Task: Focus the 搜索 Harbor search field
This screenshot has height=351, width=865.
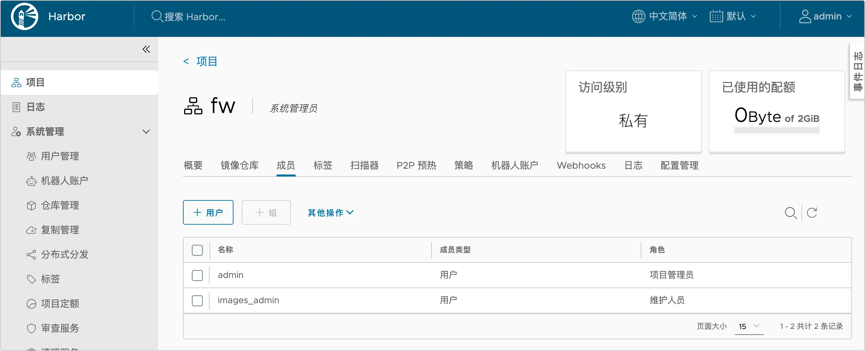Action: pyautogui.click(x=195, y=16)
